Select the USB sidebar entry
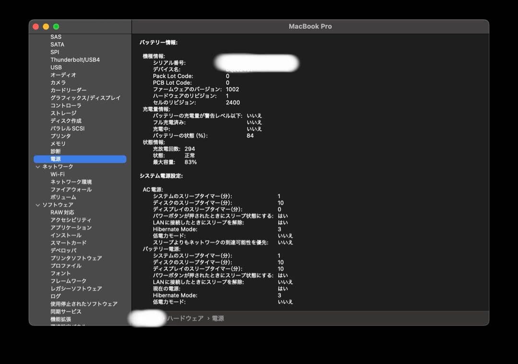Image resolution: width=518 pixels, height=364 pixels. [x=56, y=68]
